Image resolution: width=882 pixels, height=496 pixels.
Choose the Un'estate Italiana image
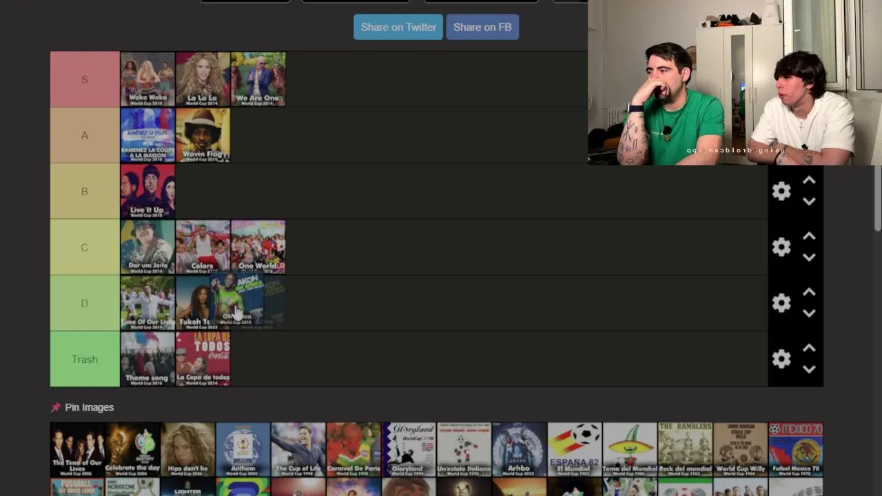pos(464,449)
